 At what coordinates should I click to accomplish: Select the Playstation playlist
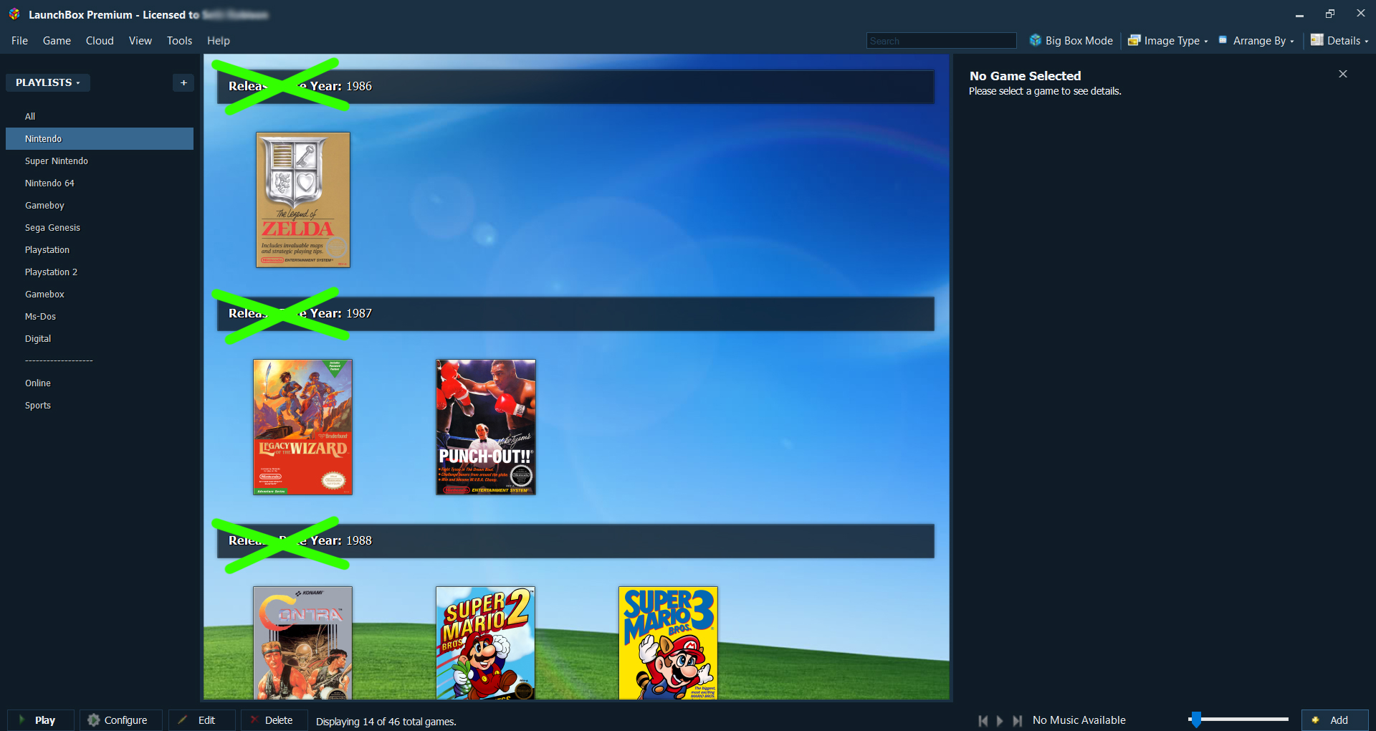point(100,249)
